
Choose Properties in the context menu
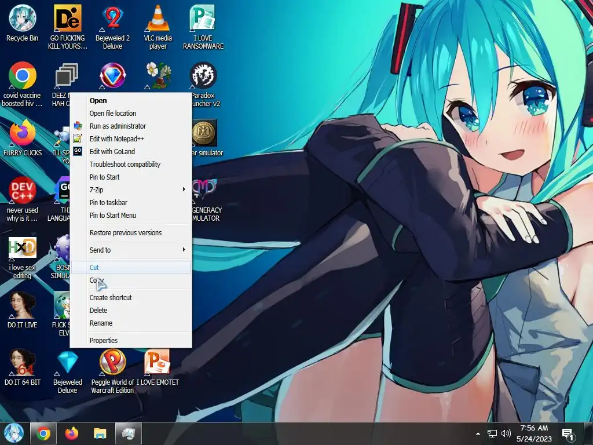131,341
